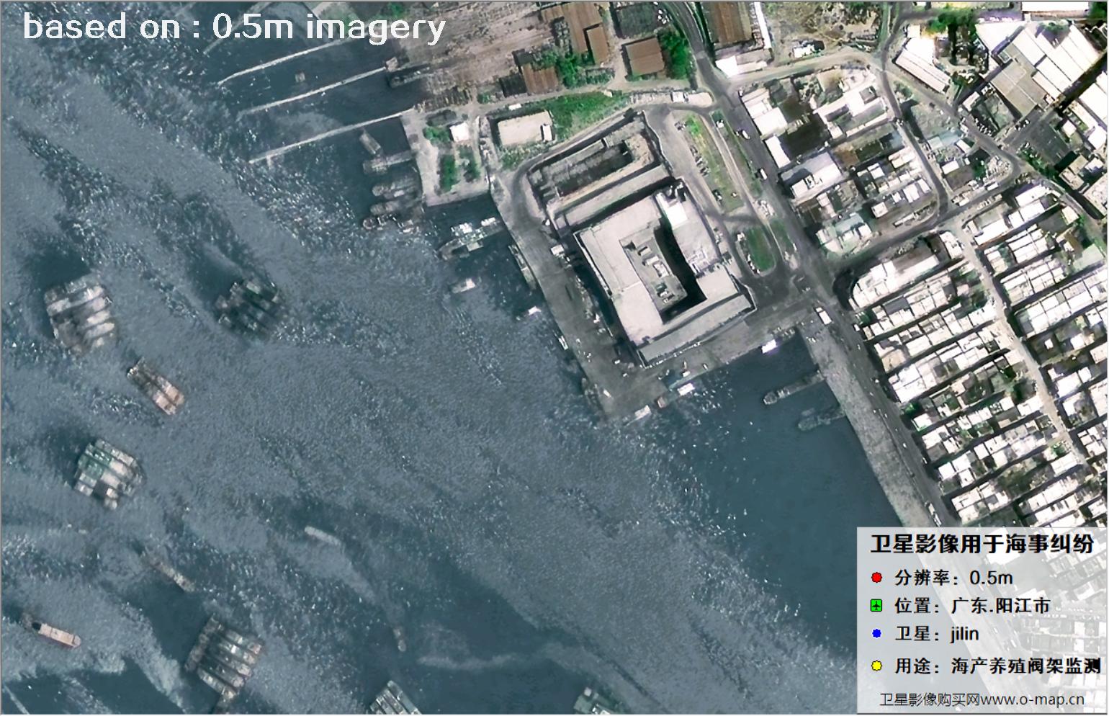Select the legend title 卫星影像用于海事纠纷
The image size is (1109, 716).
[x=981, y=544]
